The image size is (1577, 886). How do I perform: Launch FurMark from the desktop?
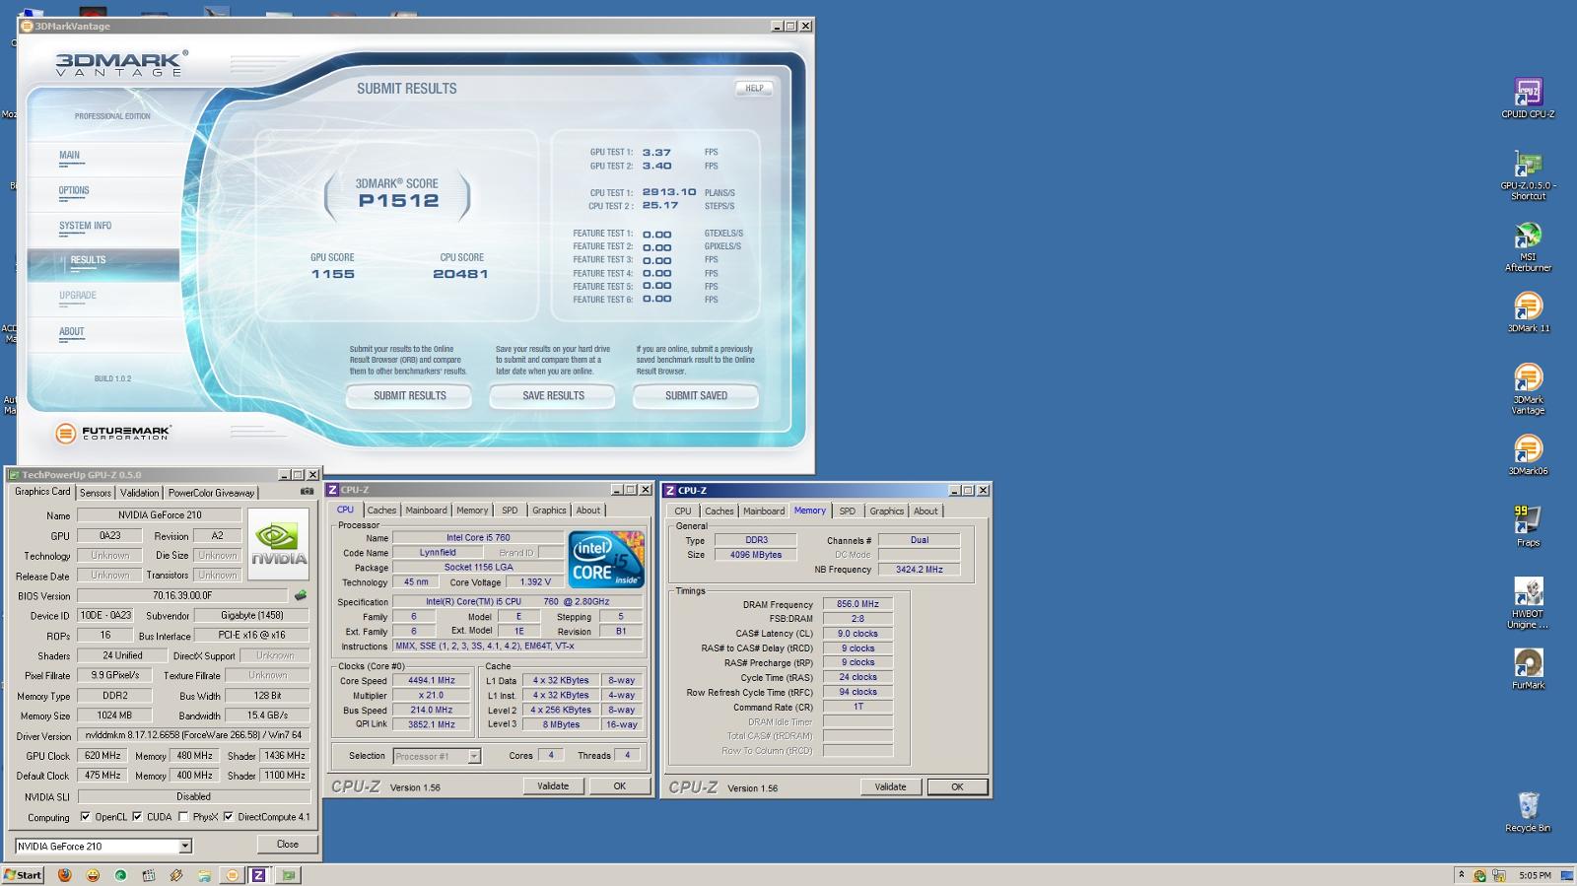pos(1528,669)
